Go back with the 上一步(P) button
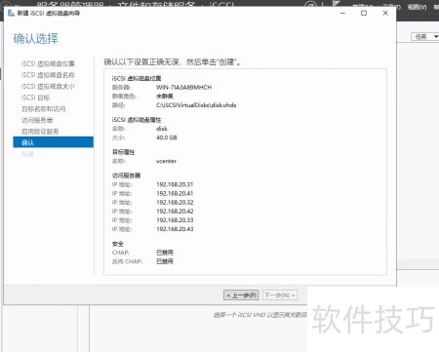The height and width of the screenshot is (352, 439). point(241,295)
